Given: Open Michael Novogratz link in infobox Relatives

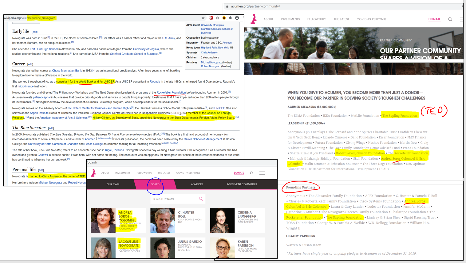Looking at the screenshot, I should pos(211,62).
